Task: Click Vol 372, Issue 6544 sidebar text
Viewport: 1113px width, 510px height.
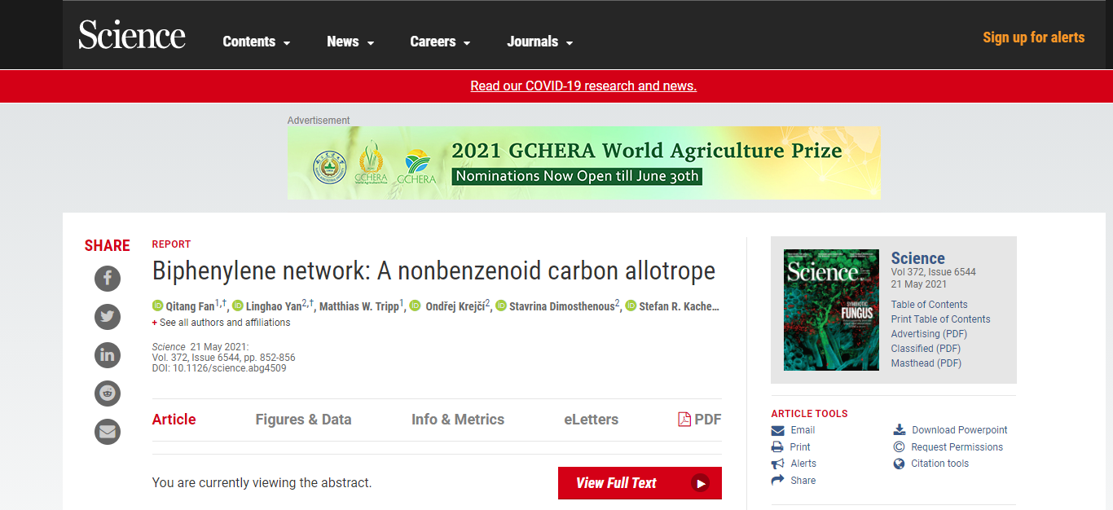Action: tap(934, 272)
